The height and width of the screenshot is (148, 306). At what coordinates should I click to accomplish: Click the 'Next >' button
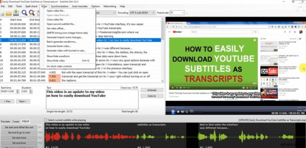point(23,101)
